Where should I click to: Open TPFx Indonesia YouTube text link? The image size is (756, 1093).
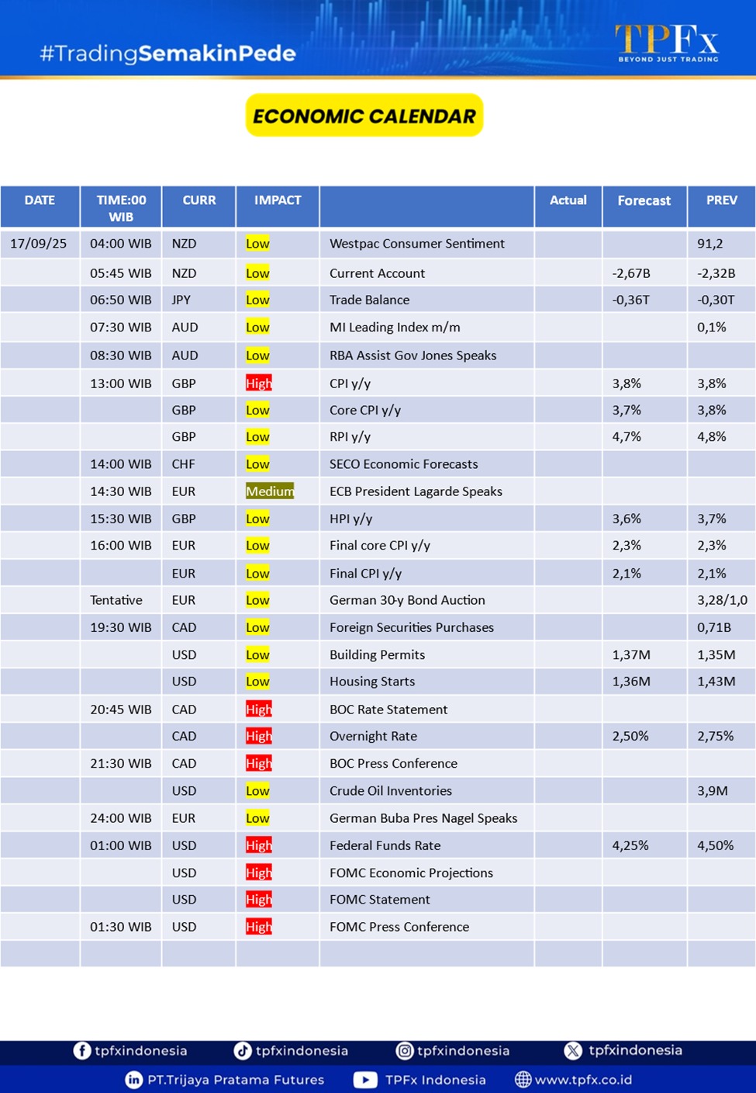(435, 1079)
